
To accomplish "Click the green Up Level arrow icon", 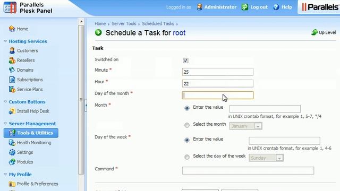I will [314, 32].
